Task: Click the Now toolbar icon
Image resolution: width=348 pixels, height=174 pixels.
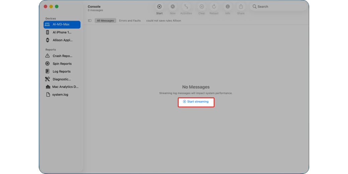Action: coord(173,7)
